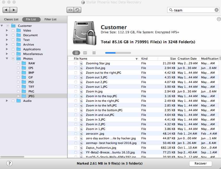221x169 pixels.
Task: Clear the search field text
Action: 217,10
